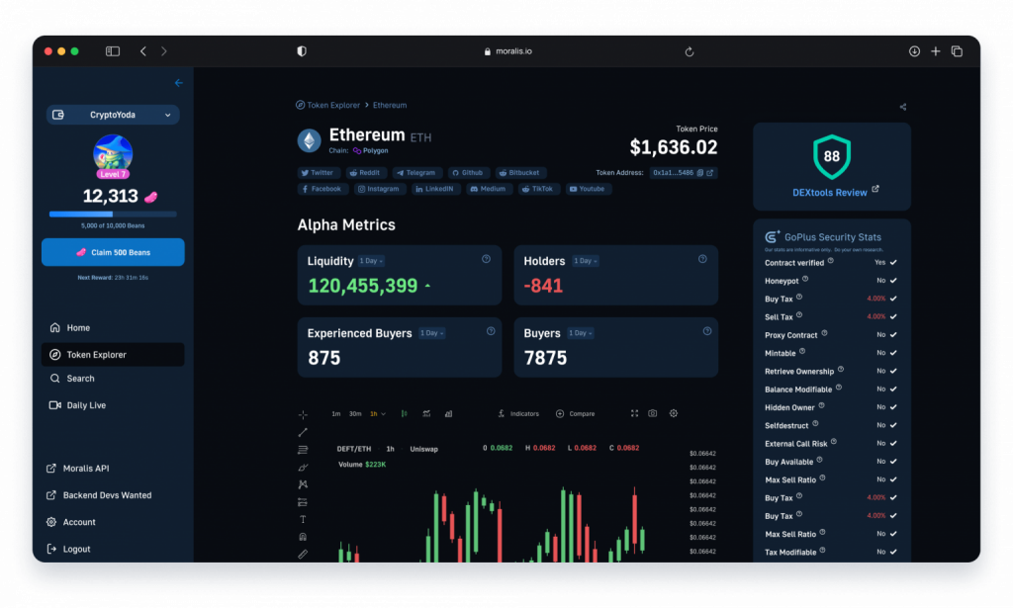
Task: Share the token page via the share icon
Action: click(902, 106)
